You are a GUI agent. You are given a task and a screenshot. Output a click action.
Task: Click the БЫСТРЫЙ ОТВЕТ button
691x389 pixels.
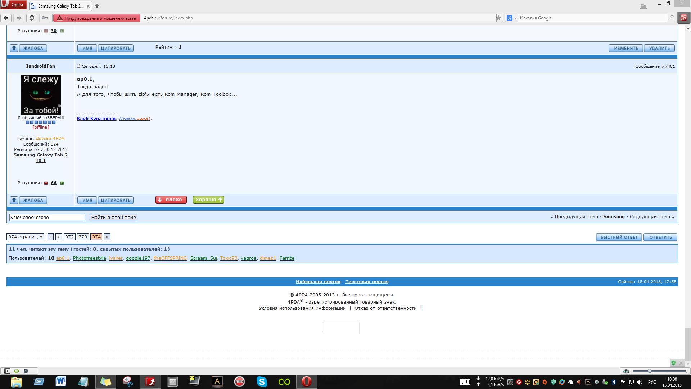coord(618,237)
